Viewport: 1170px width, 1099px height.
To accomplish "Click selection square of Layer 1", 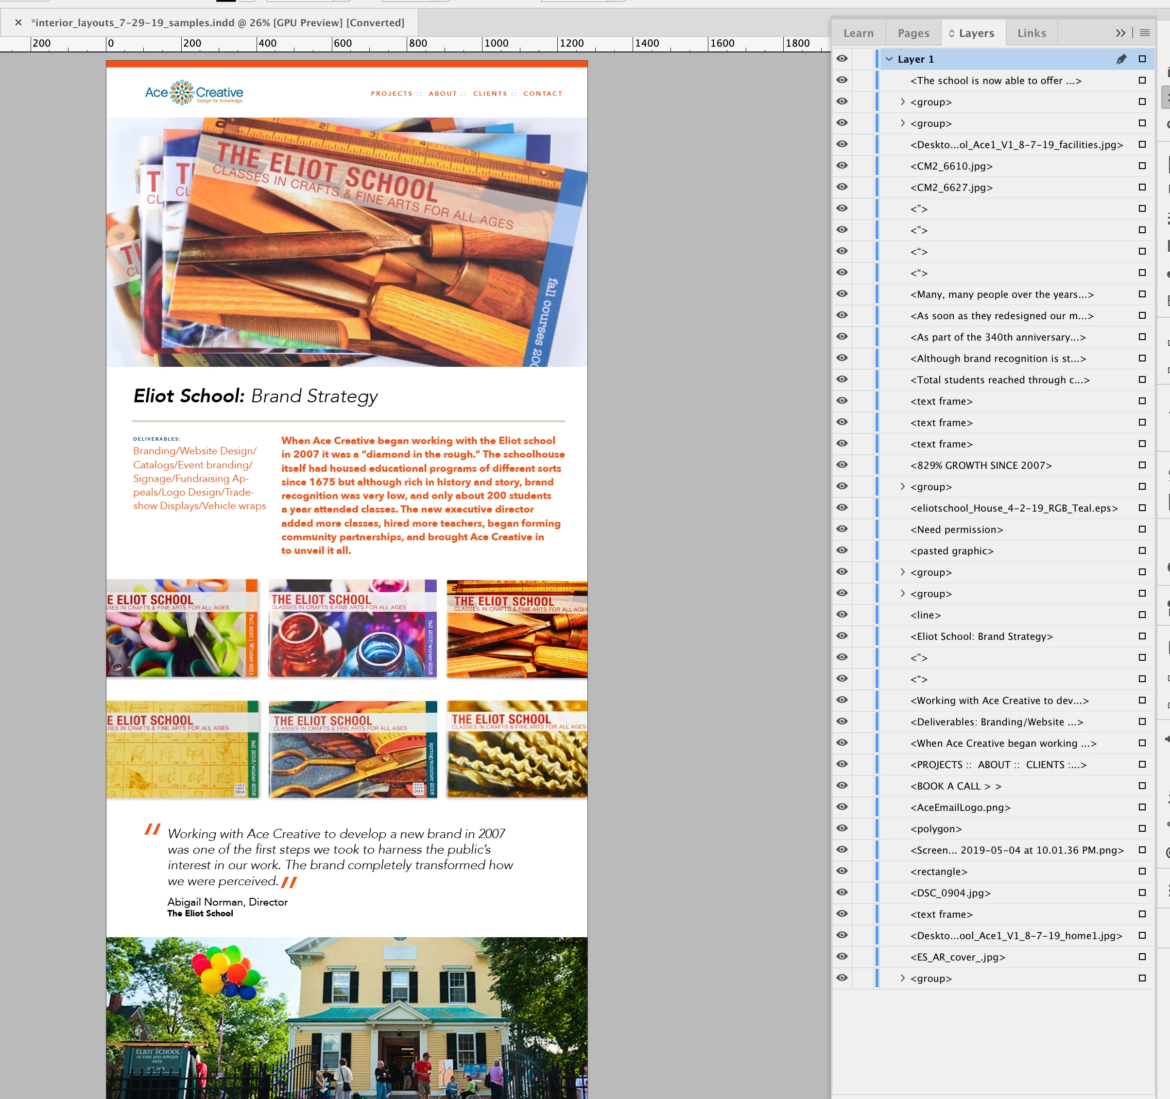I will click(1142, 59).
